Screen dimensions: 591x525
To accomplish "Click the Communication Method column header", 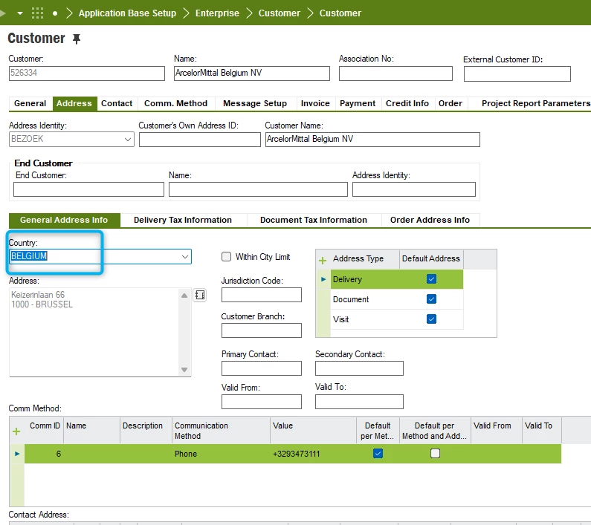I will tap(221, 431).
